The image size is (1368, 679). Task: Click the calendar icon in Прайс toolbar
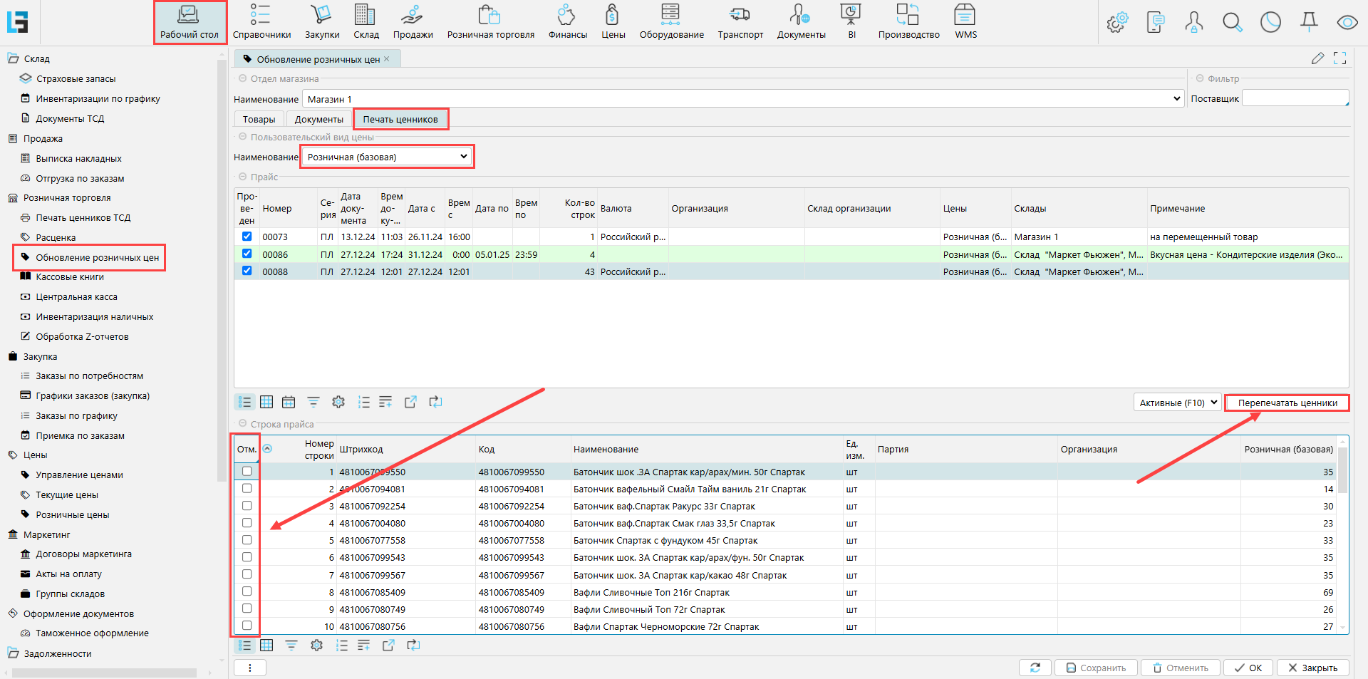289,403
